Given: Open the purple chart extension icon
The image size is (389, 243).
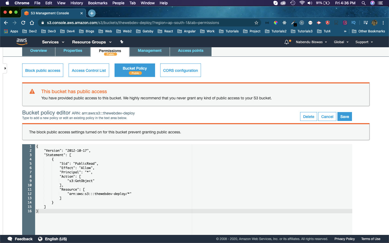Looking at the screenshot, I should coord(345,23).
